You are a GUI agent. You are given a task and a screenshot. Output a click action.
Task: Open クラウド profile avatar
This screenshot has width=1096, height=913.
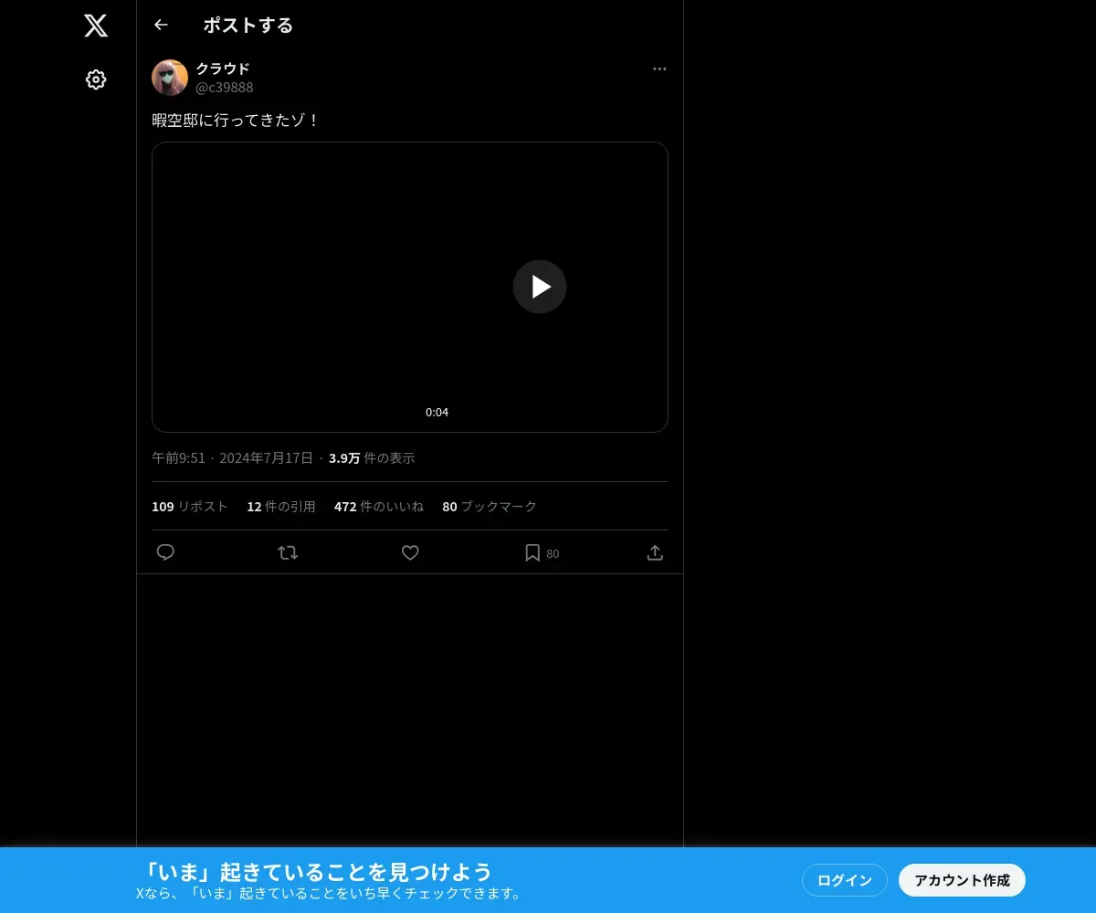170,78
